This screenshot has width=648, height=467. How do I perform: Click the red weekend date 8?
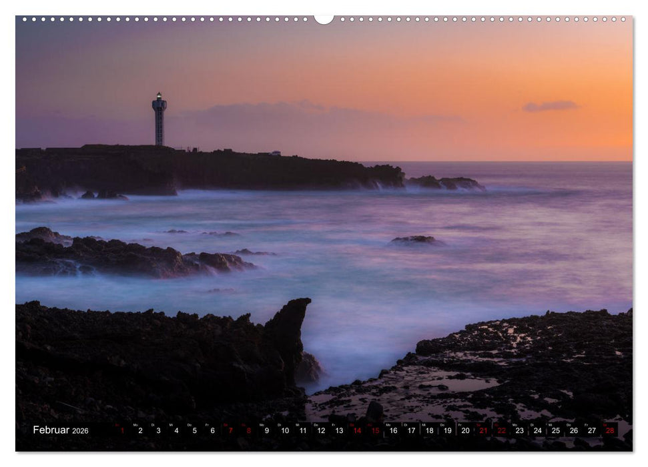(x=248, y=430)
